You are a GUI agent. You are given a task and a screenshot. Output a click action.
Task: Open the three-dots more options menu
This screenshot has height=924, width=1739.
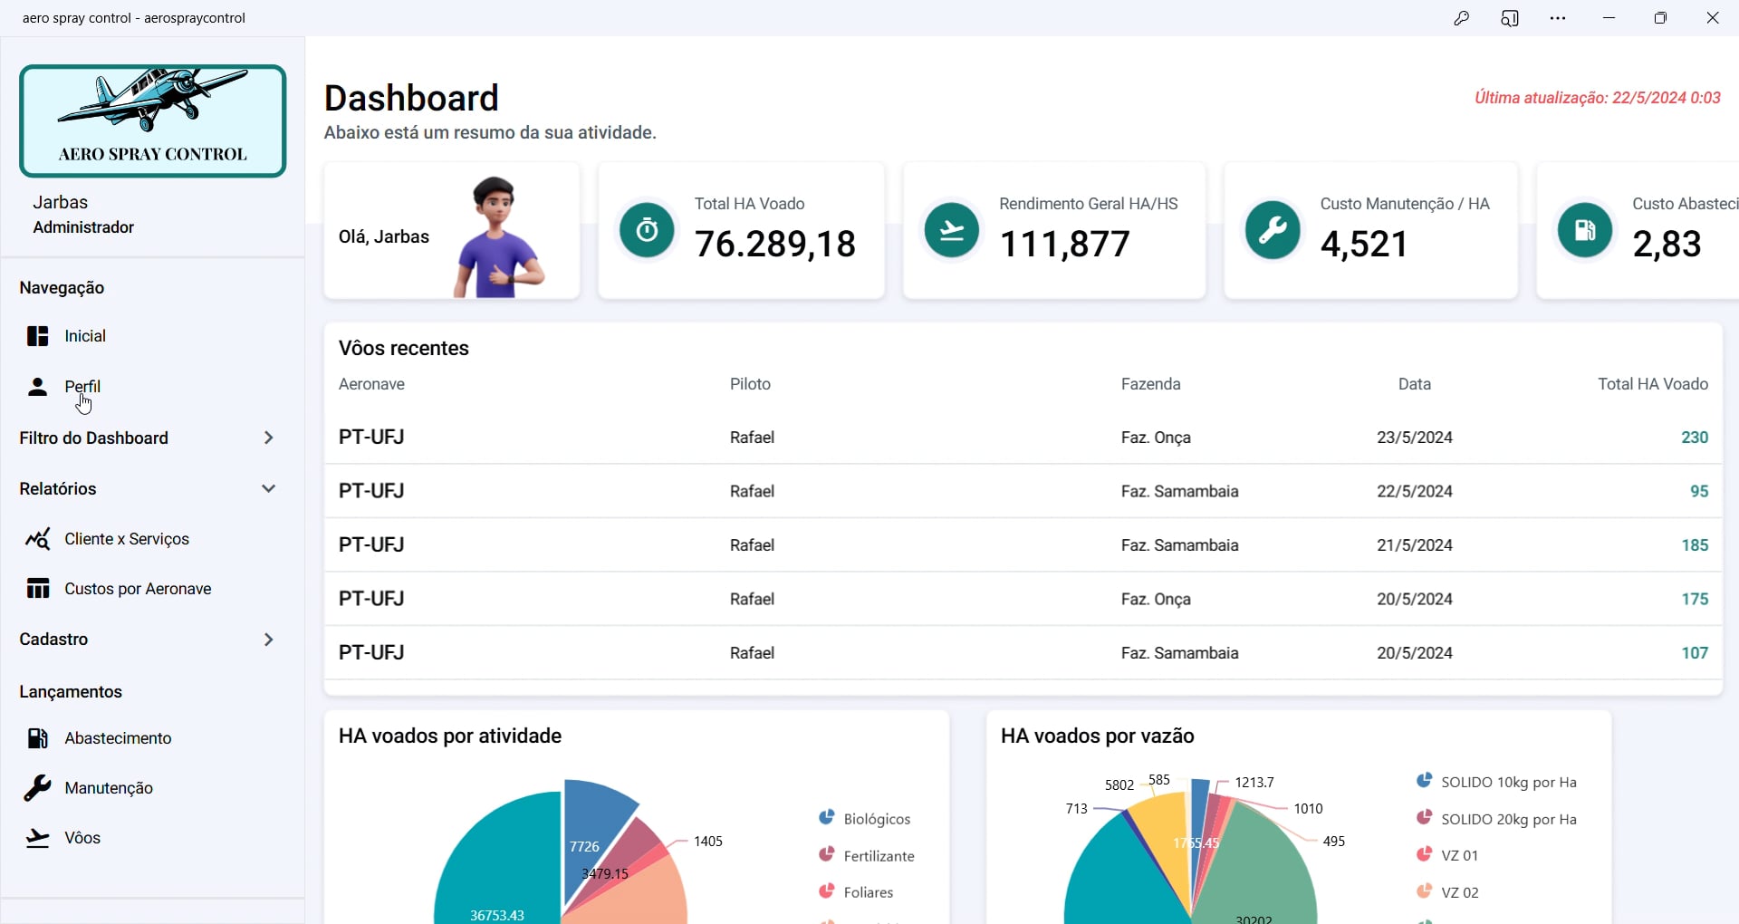point(1558,18)
